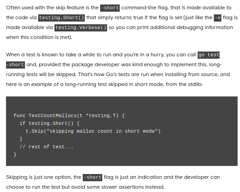240x192 pixels.
Task: Click the -v inline code snippet
Action: click(217, 18)
